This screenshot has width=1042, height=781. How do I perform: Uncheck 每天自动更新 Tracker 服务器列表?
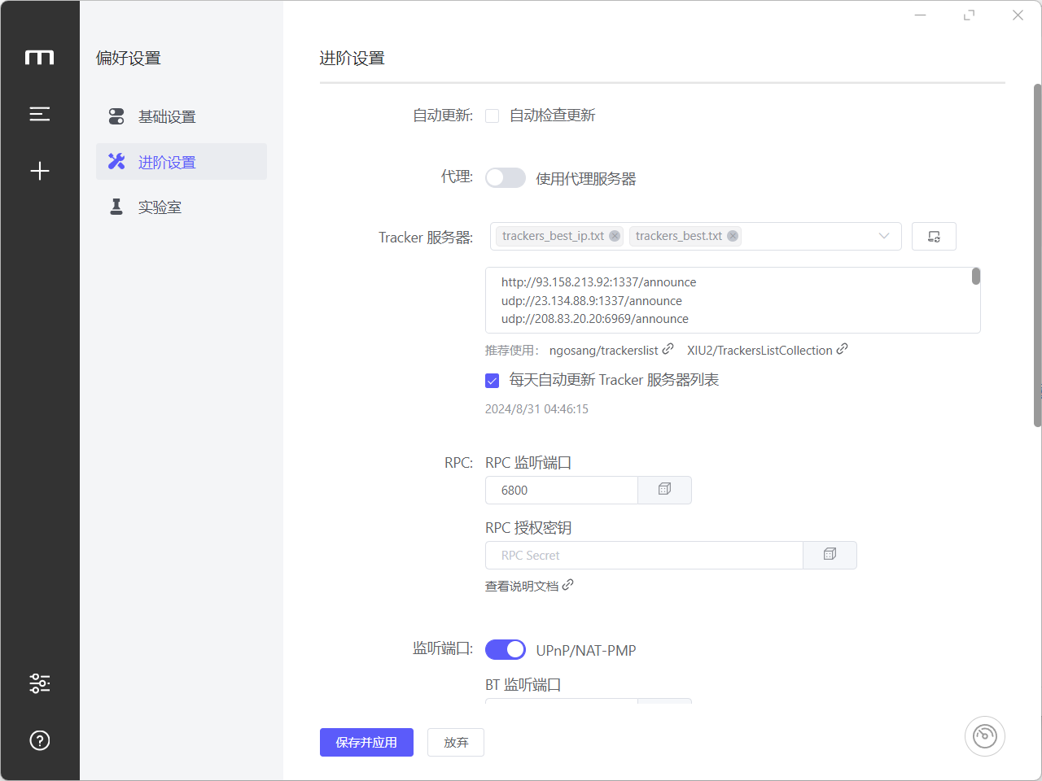(493, 381)
